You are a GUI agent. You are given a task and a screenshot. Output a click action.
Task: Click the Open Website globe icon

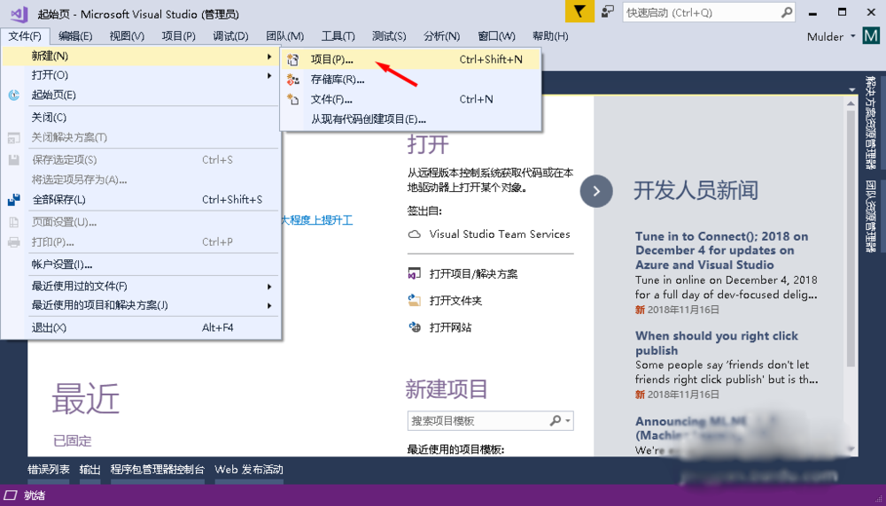point(414,327)
